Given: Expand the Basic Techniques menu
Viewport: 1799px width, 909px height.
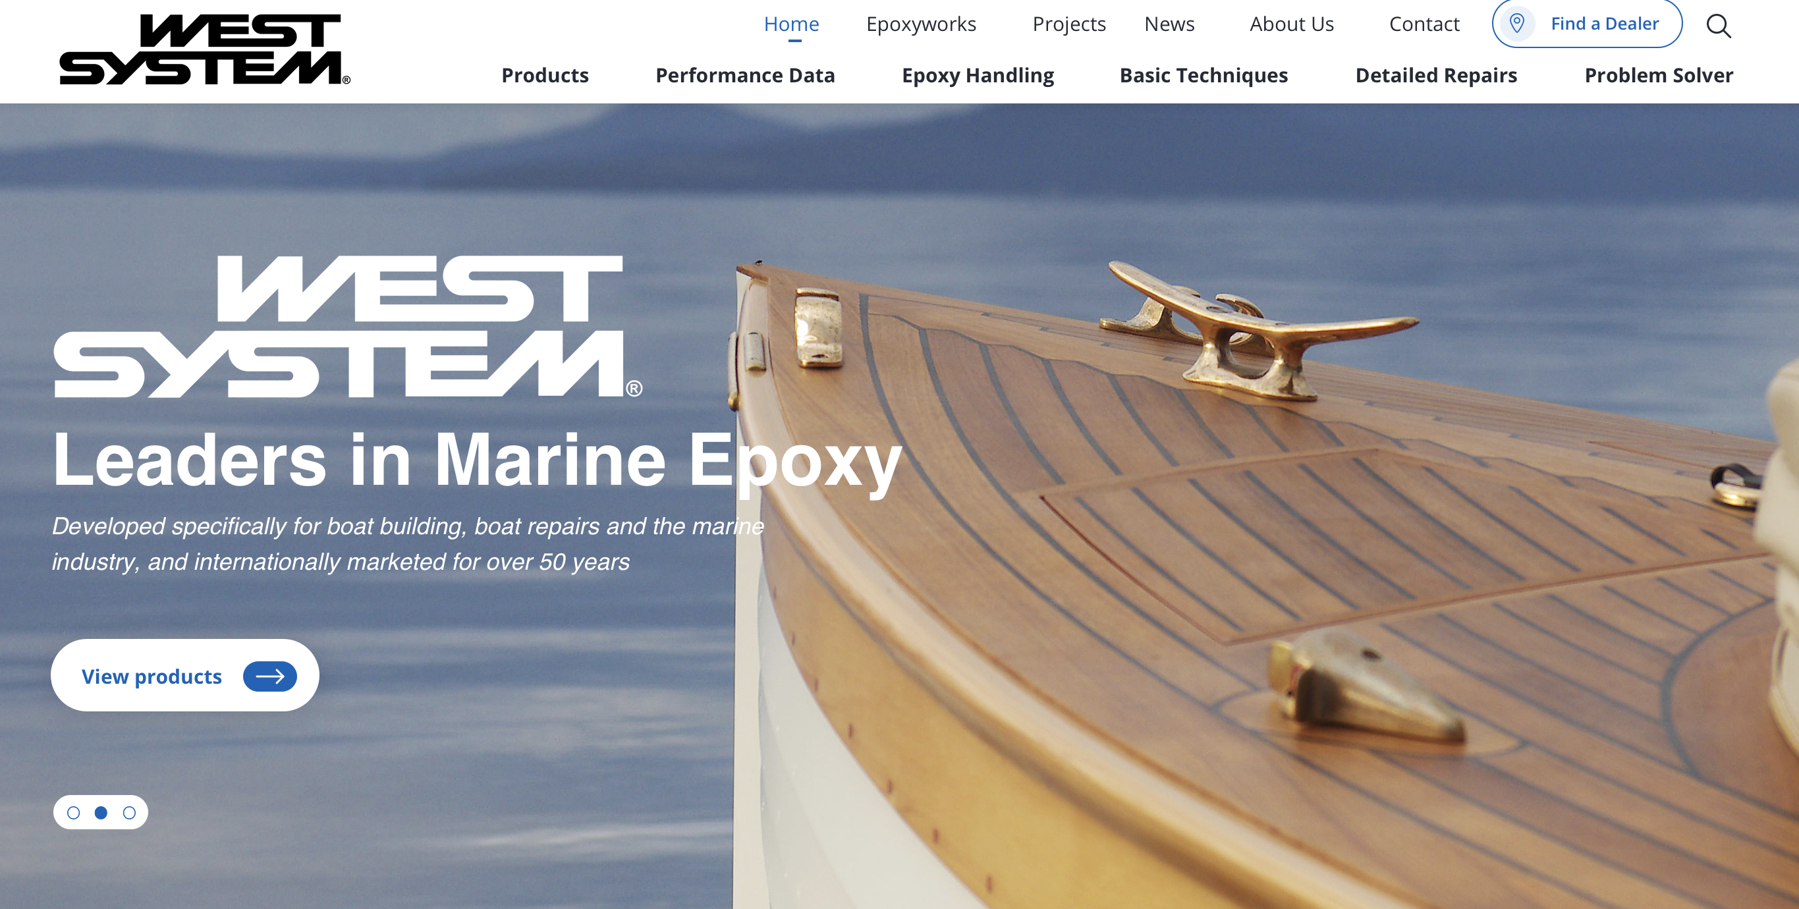Looking at the screenshot, I should (1204, 74).
